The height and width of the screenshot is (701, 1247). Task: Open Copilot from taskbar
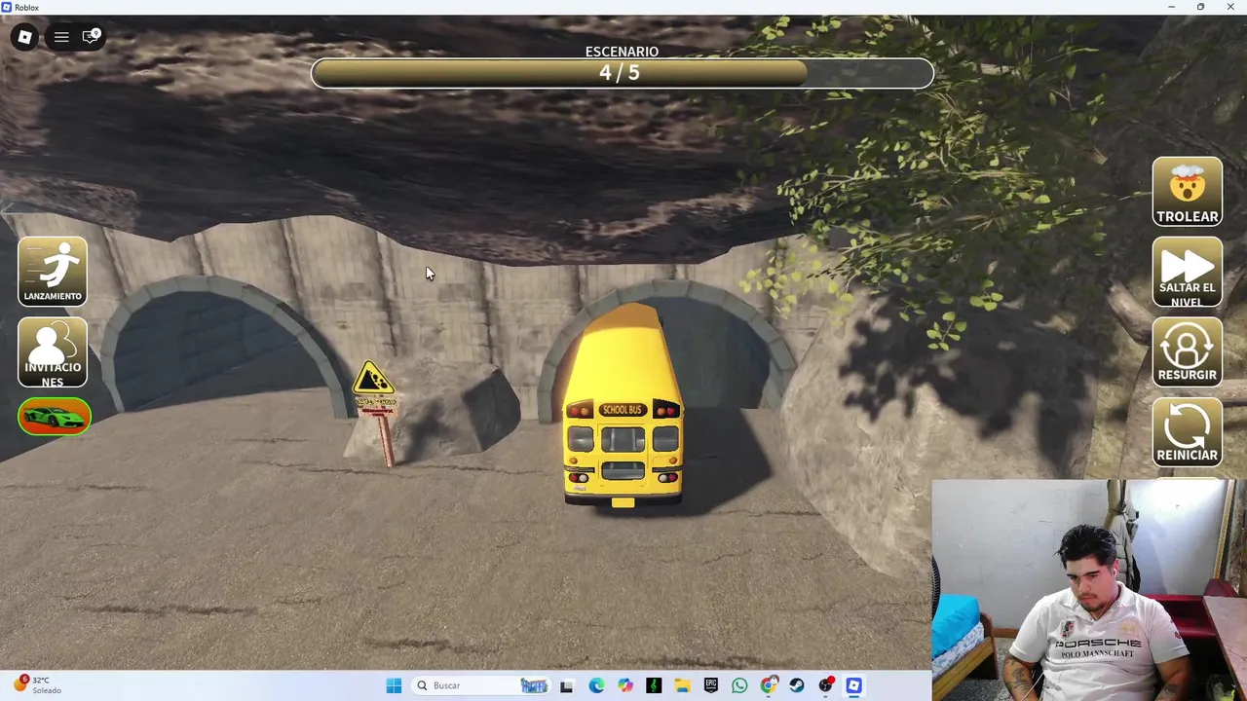624,685
